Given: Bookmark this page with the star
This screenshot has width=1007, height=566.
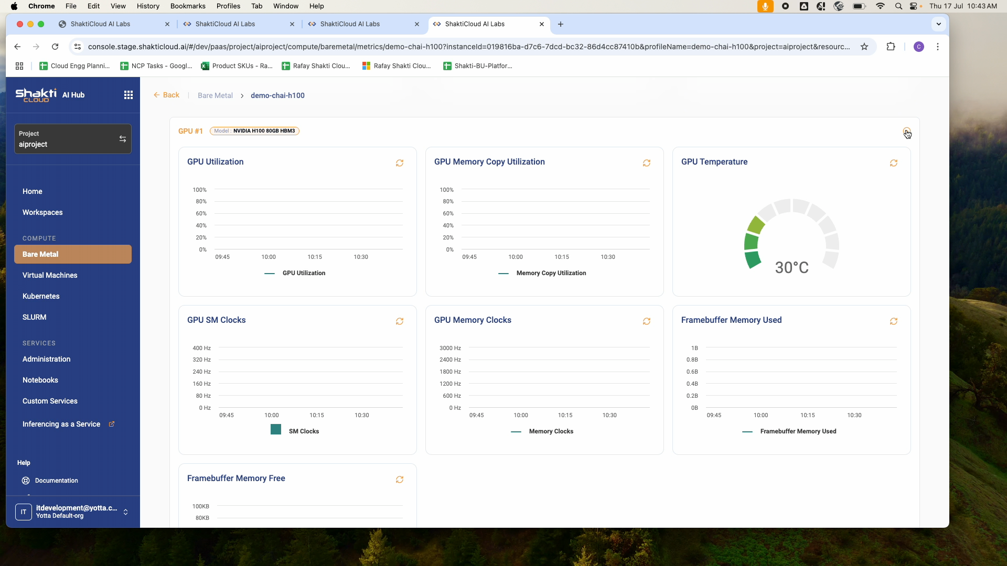Looking at the screenshot, I should (x=864, y=47).
